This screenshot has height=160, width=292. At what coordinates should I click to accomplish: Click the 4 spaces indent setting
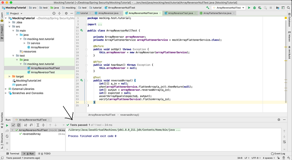click(269, 158)
